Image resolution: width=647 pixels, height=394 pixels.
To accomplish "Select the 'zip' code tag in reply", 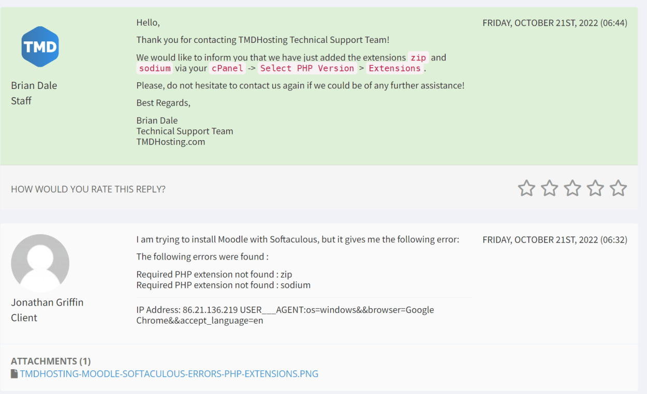I will coord(418,57).
